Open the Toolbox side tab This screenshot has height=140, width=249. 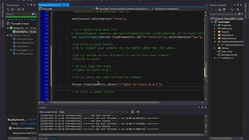pos(3,23)
